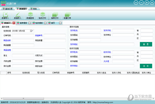Click the 官网 mumachang.com link
The height and width of the screenshot is (104, 155).
[103, 102]
